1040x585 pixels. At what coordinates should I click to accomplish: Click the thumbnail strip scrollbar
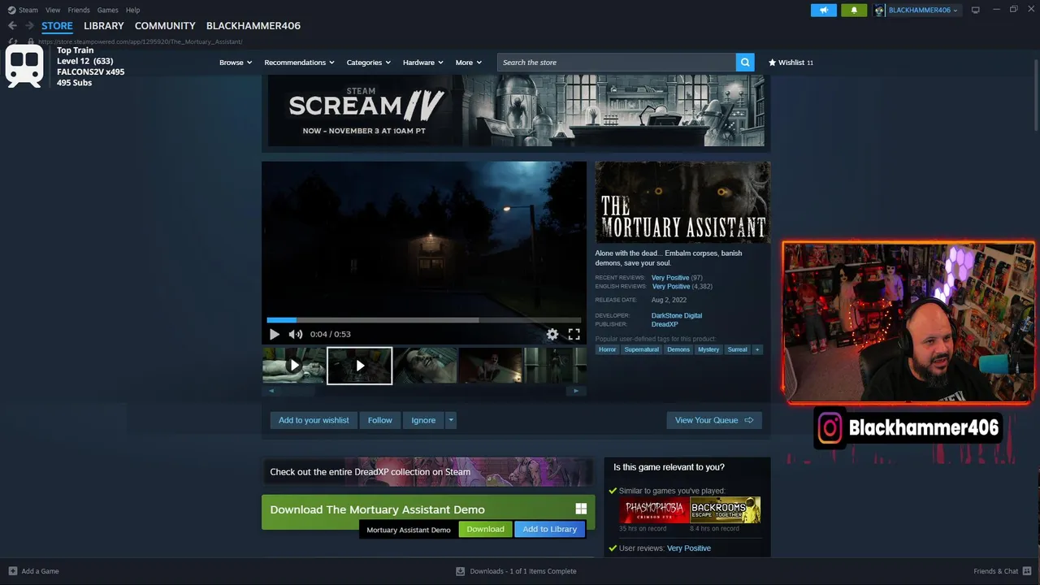click(x=424, y=391)
